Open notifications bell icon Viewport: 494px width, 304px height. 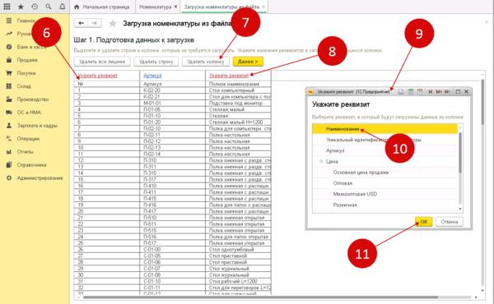click(x=63, y=7)
